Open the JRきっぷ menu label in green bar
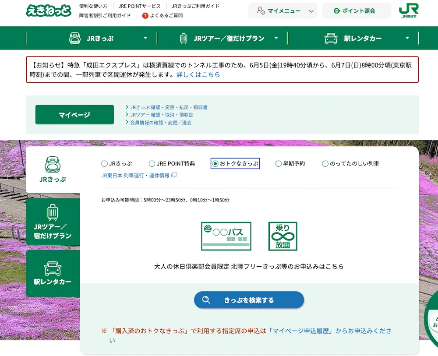Viewport: 438px width, 356px height. [x=100, y=39]
